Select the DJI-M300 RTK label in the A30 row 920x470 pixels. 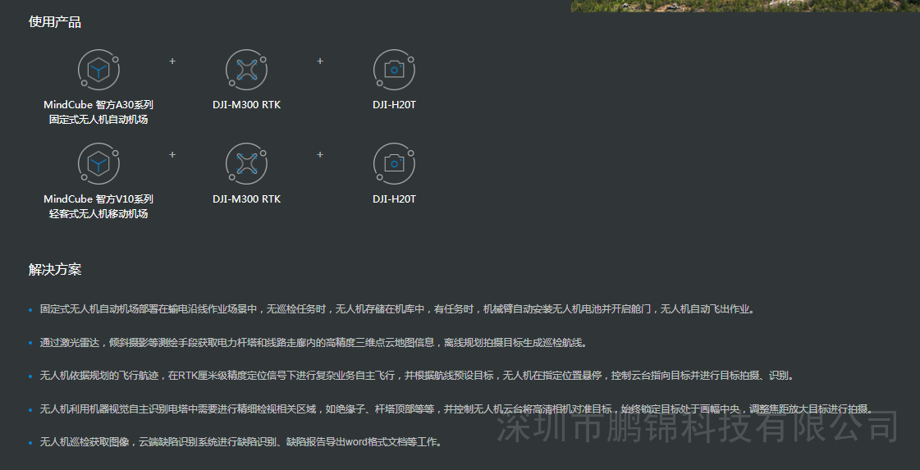click(x=246, y=105)
